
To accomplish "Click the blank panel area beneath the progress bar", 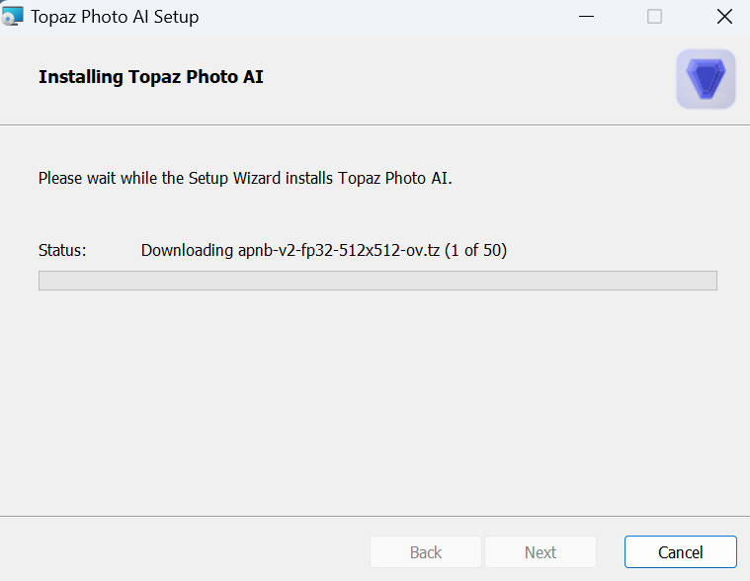I will click(375, 402).
